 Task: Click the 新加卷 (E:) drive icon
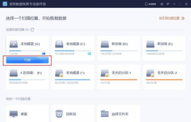click(x=150, y=44)
